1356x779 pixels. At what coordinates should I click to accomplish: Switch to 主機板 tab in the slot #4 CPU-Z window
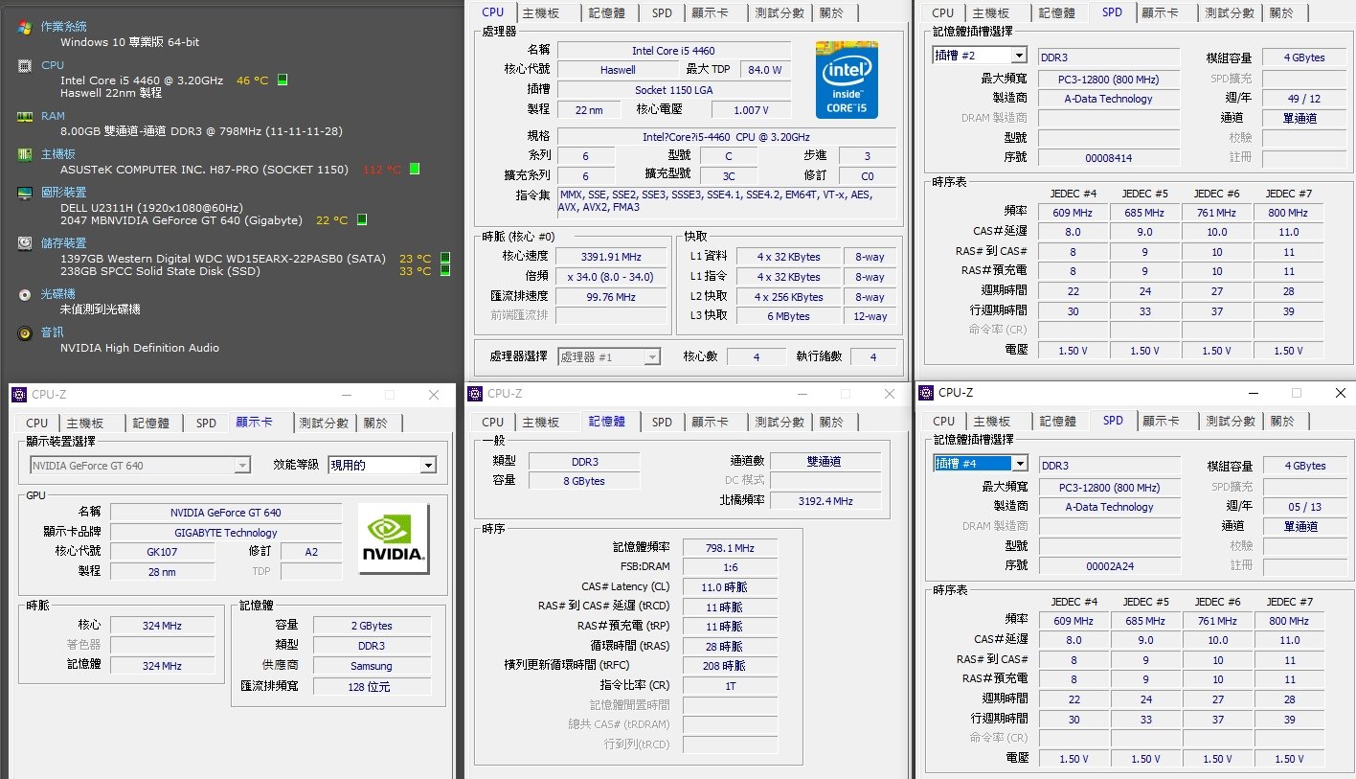[x=991, y=422]
